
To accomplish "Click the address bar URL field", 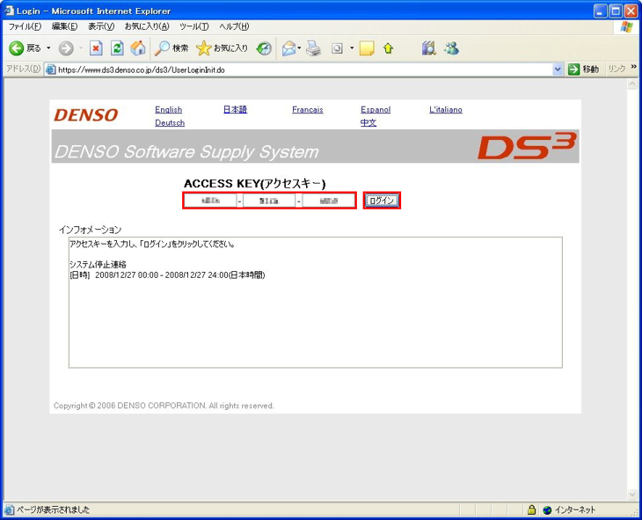I will click(303, 70).
